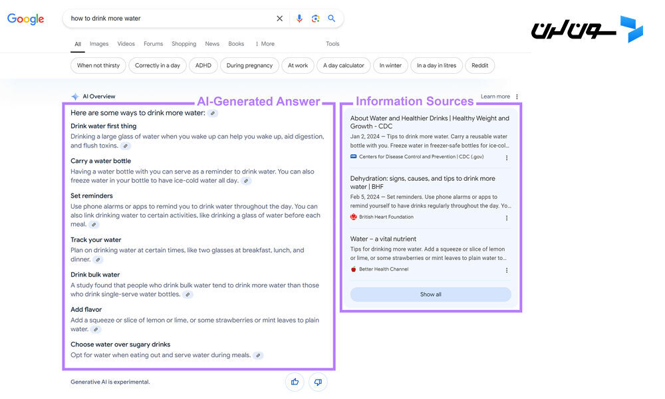Pick the 'At work' suggestion chip
Viewport: 665px width, 399px height.
pos(298,66)
